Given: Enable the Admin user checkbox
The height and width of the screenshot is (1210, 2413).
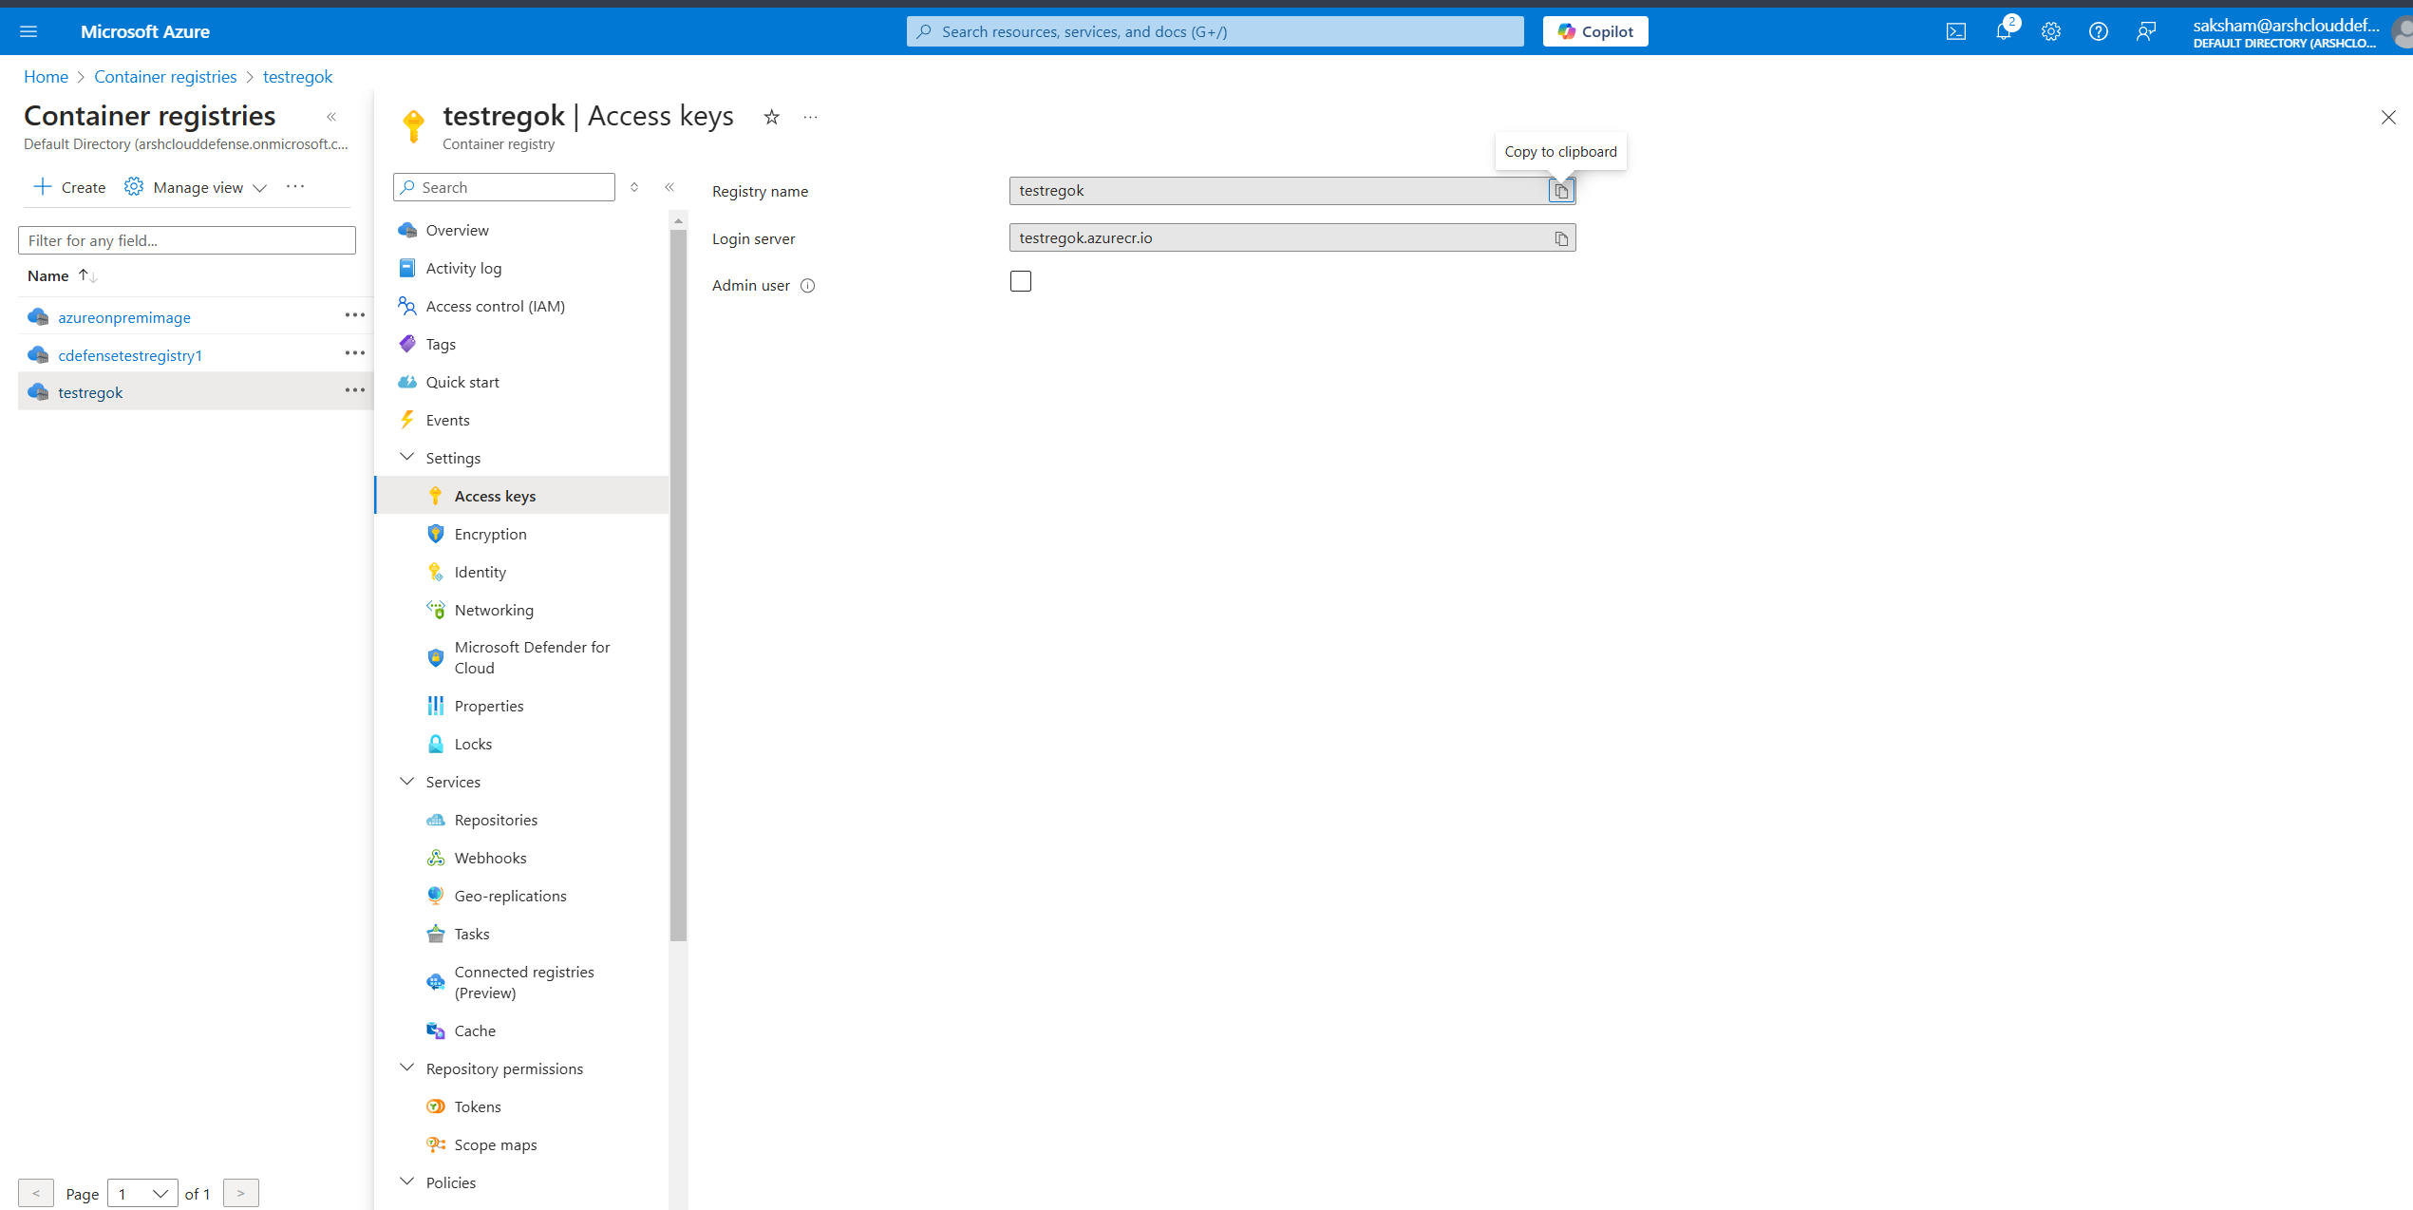Looking at the screenshot, I should (1021, 282).
